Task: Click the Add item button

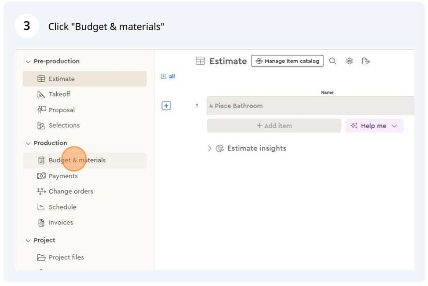Action: [x=274, y=126]
